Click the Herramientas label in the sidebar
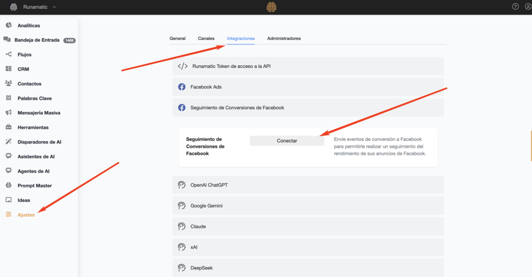The width and height of the screenshot is (532, 277). 33,127
